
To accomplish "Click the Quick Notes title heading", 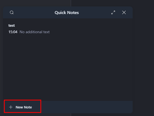I will (67, 13).
